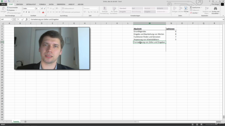
Task: Add a new sheet with the plus icon
Action: (25, 121)
